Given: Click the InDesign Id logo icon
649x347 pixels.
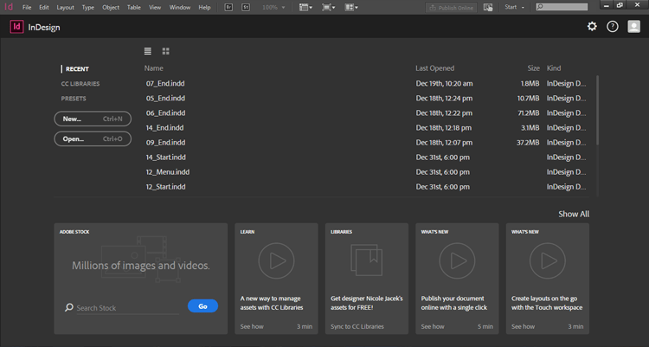Looking at the screenshot, I should pyautogui.click(x=16, y=27).
